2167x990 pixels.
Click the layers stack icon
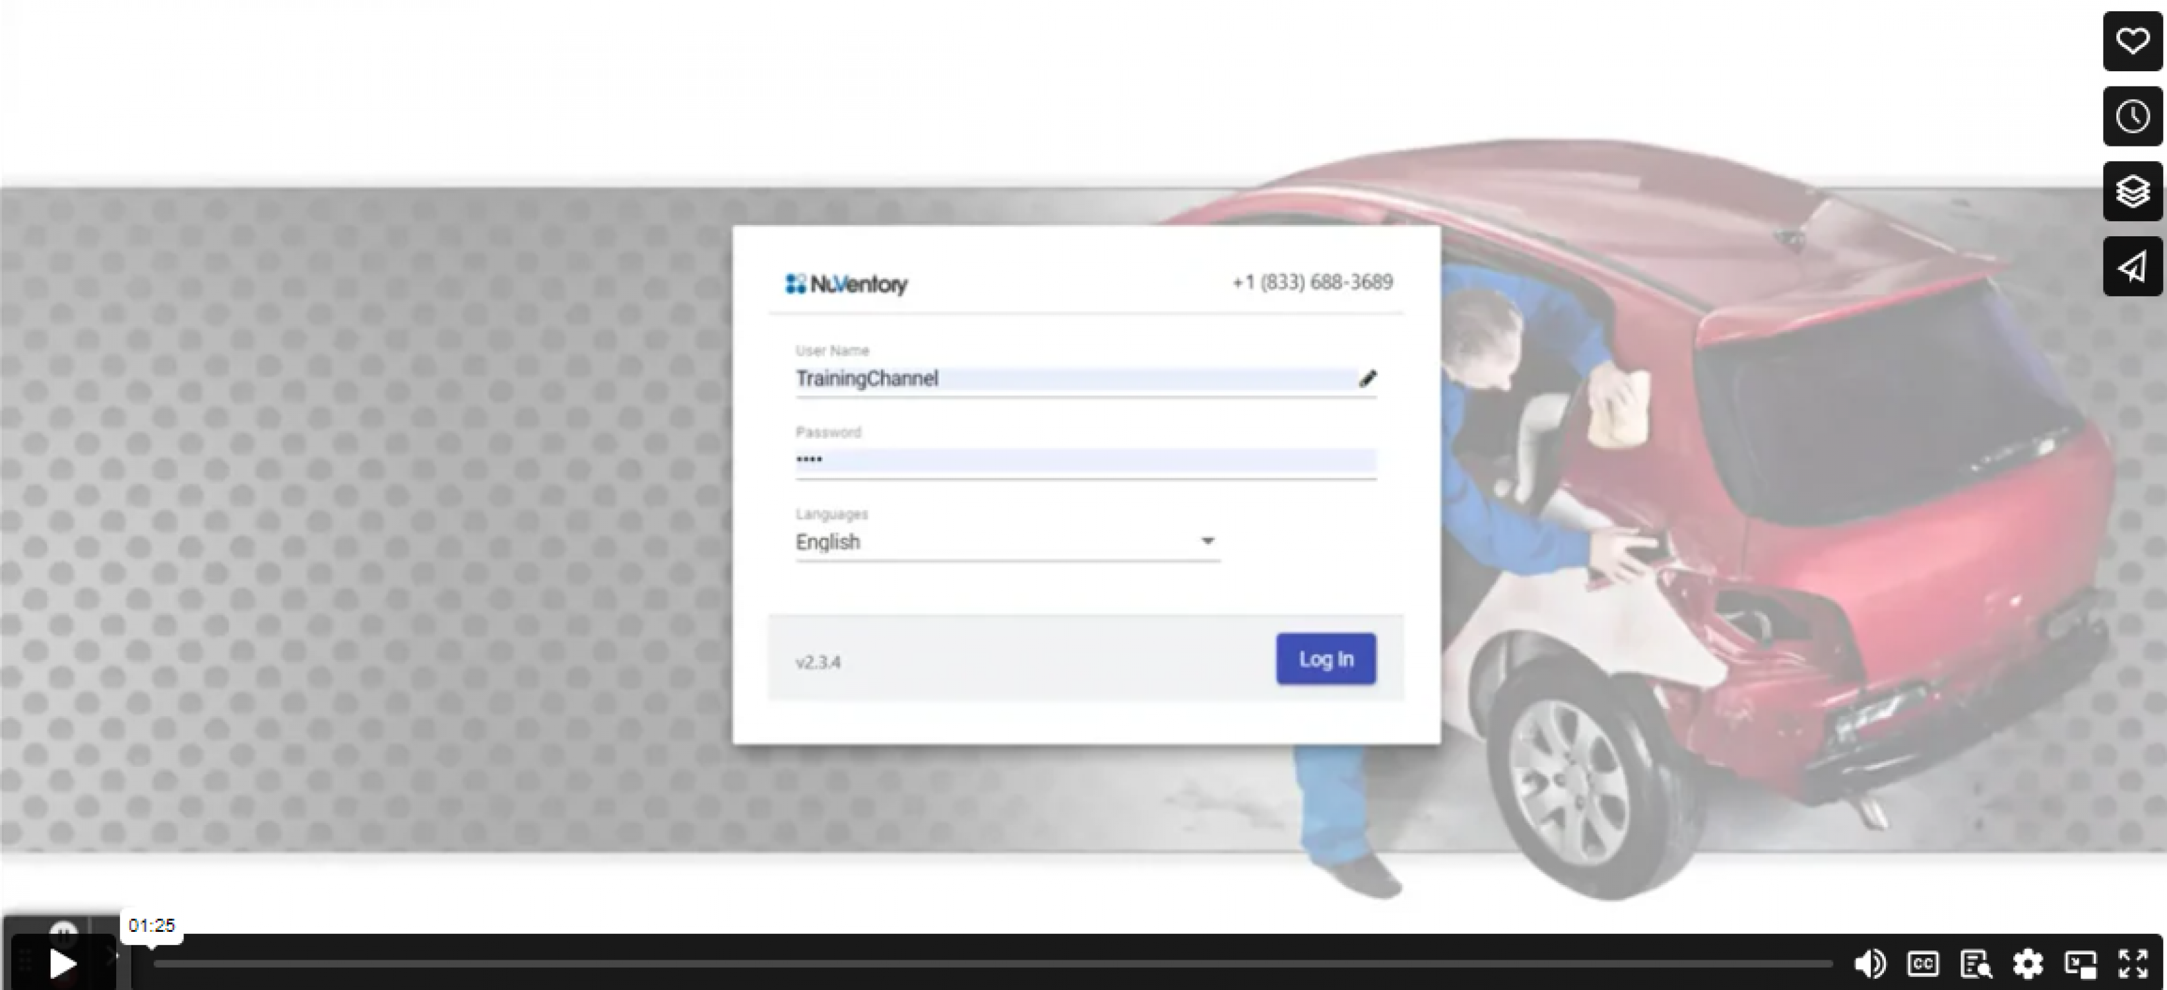[x=2133, y=191]
